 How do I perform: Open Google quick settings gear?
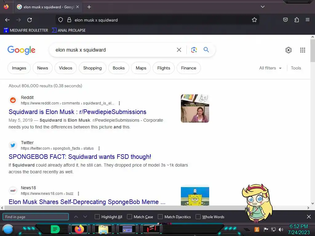click(x=289, y=50)
